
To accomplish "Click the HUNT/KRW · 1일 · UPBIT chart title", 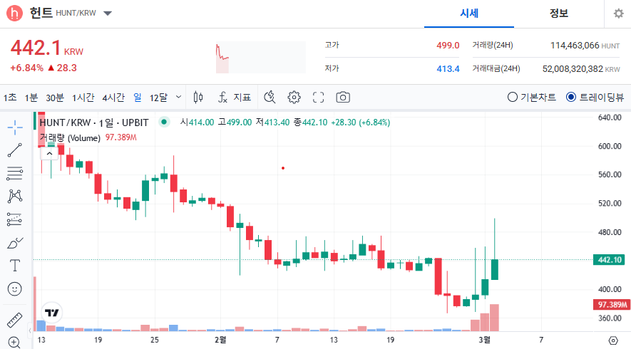I will tap(94, 123).
